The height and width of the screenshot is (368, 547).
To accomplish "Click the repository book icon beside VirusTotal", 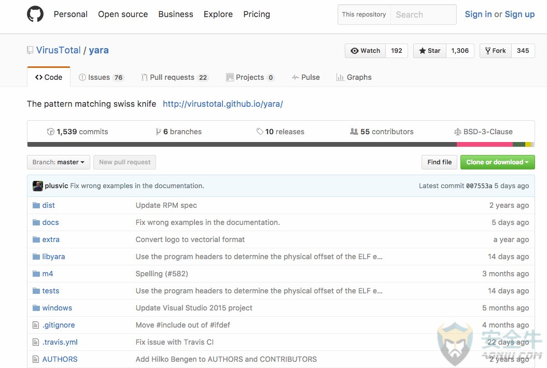I will coord(31,50).
